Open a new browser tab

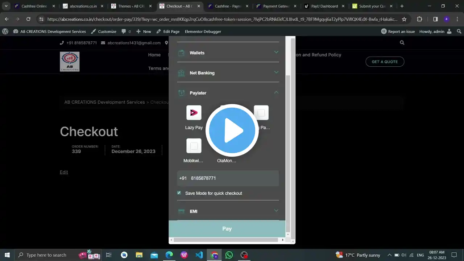pos(402,6)
